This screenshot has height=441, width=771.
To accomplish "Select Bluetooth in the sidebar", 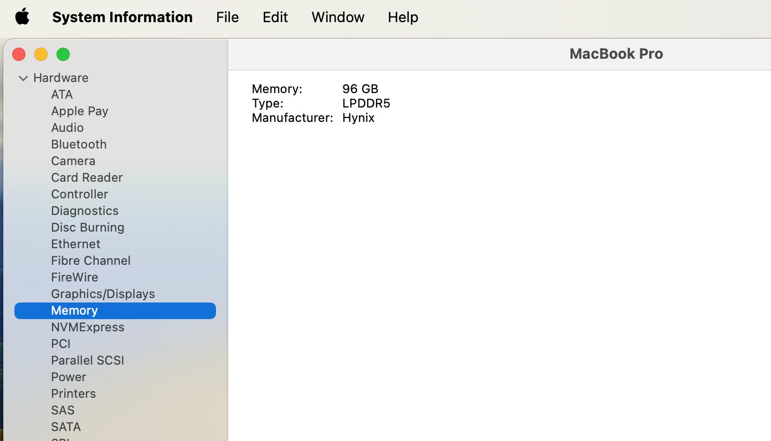I will (79, 144).
